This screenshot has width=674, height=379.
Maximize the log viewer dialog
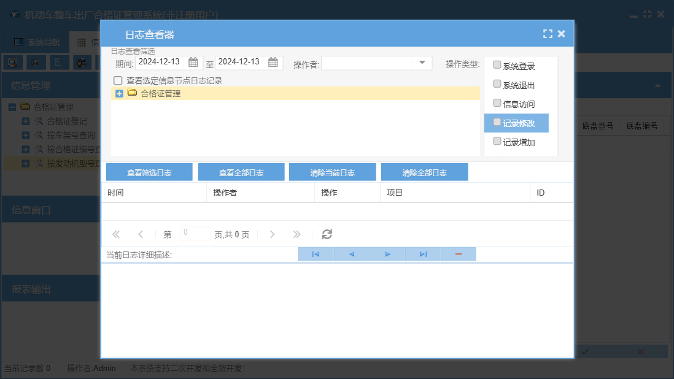point(548,34)
